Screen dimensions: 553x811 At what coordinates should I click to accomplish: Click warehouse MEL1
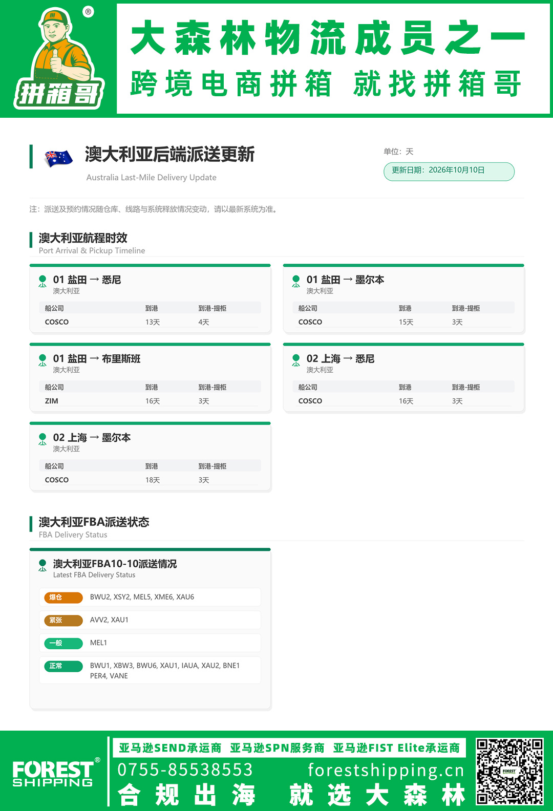(98, 643)
